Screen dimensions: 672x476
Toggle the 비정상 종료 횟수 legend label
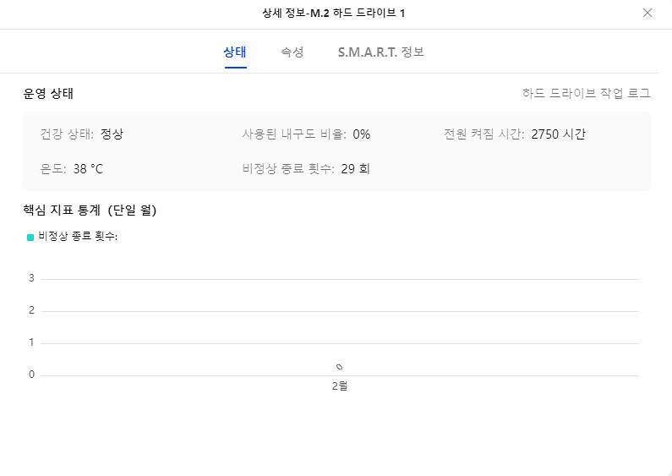[78, 237]
